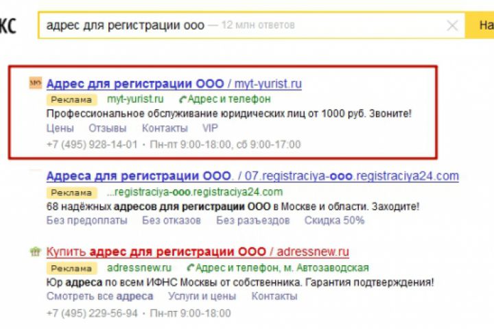
Task: Click the green myt-yurist.ru URL
Action: click(135, 99)
